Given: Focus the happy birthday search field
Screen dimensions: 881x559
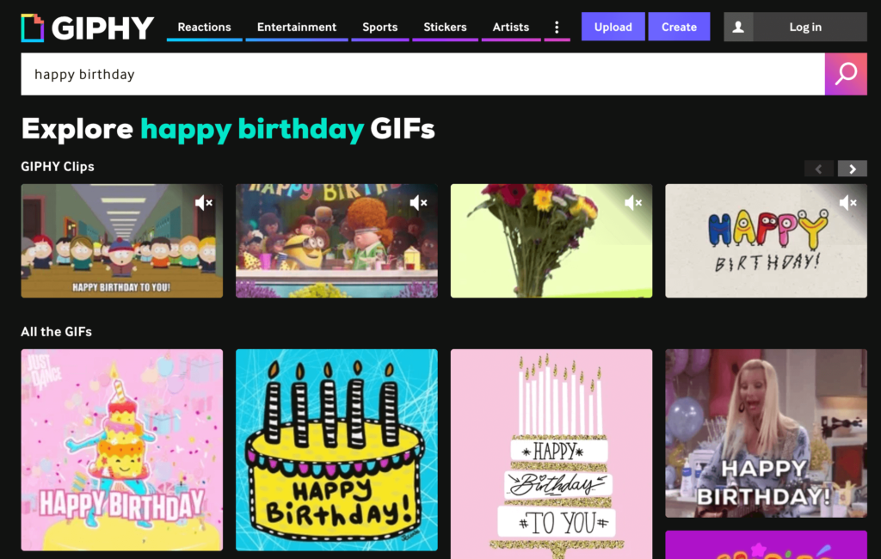Looking at the screenshot, I should coord(422,74).
